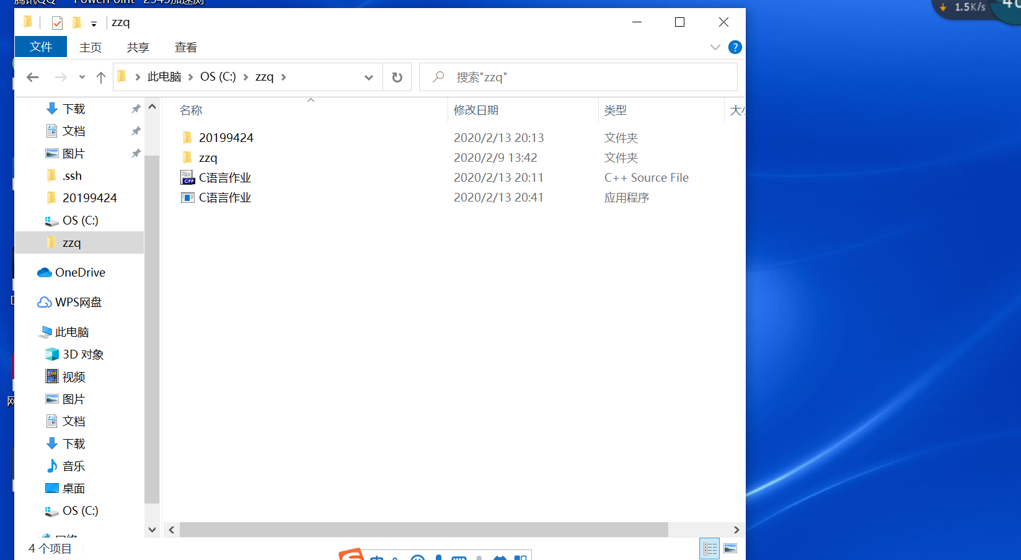The width and height of the screenshot is (1021, 560).
Task: Select the zzq folder in the file list
Action: [208, 158]
